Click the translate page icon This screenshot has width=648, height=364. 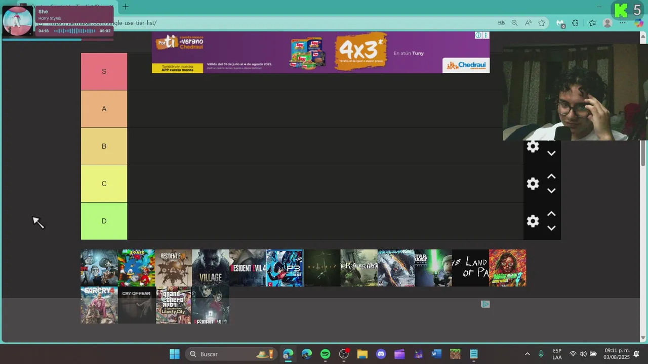501,23
